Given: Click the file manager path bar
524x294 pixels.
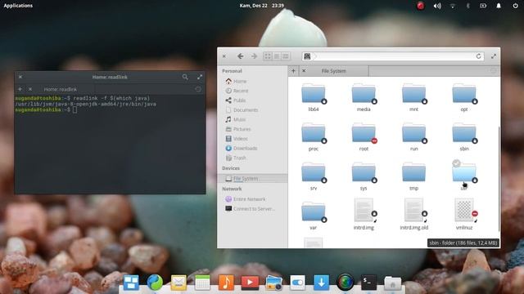Looking at the screenshot, I should pyautogui.click(x=393, y=56).
